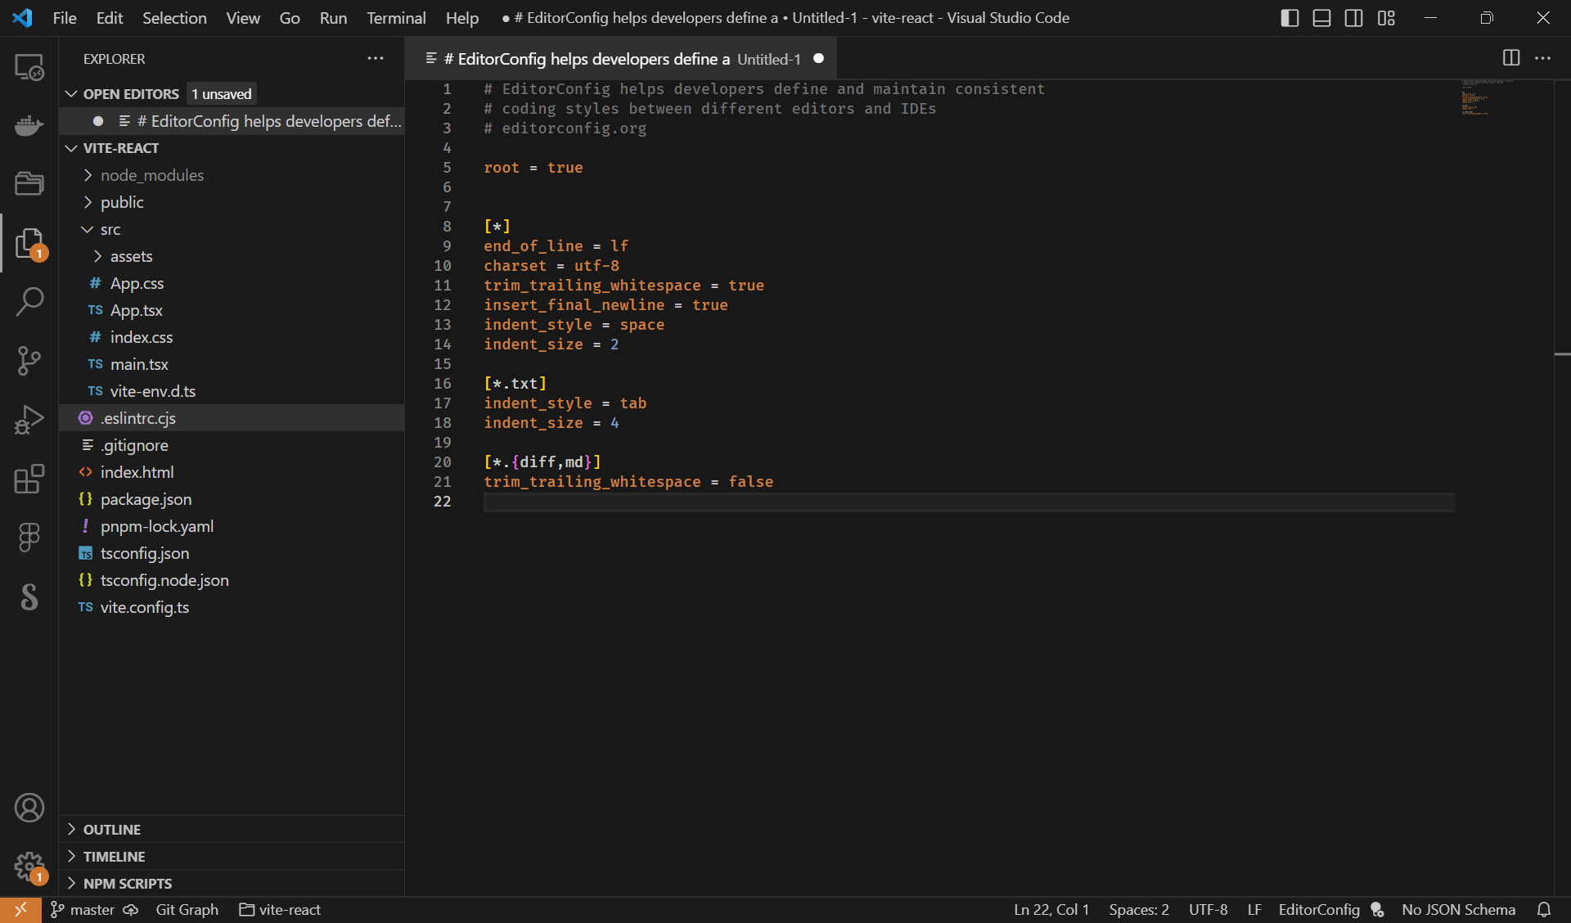Open the Source Control view
Viewport: 1571px width, 923px height.
point(29,360)
